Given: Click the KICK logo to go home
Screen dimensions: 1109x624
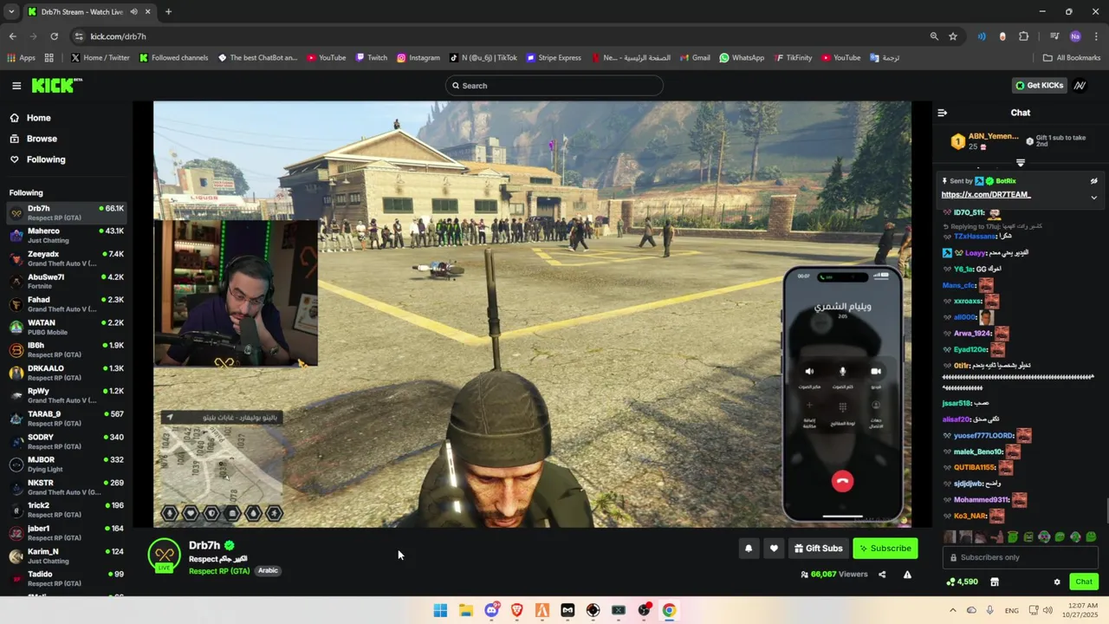Looking at the screenshot, I should (x=57, y=85).
